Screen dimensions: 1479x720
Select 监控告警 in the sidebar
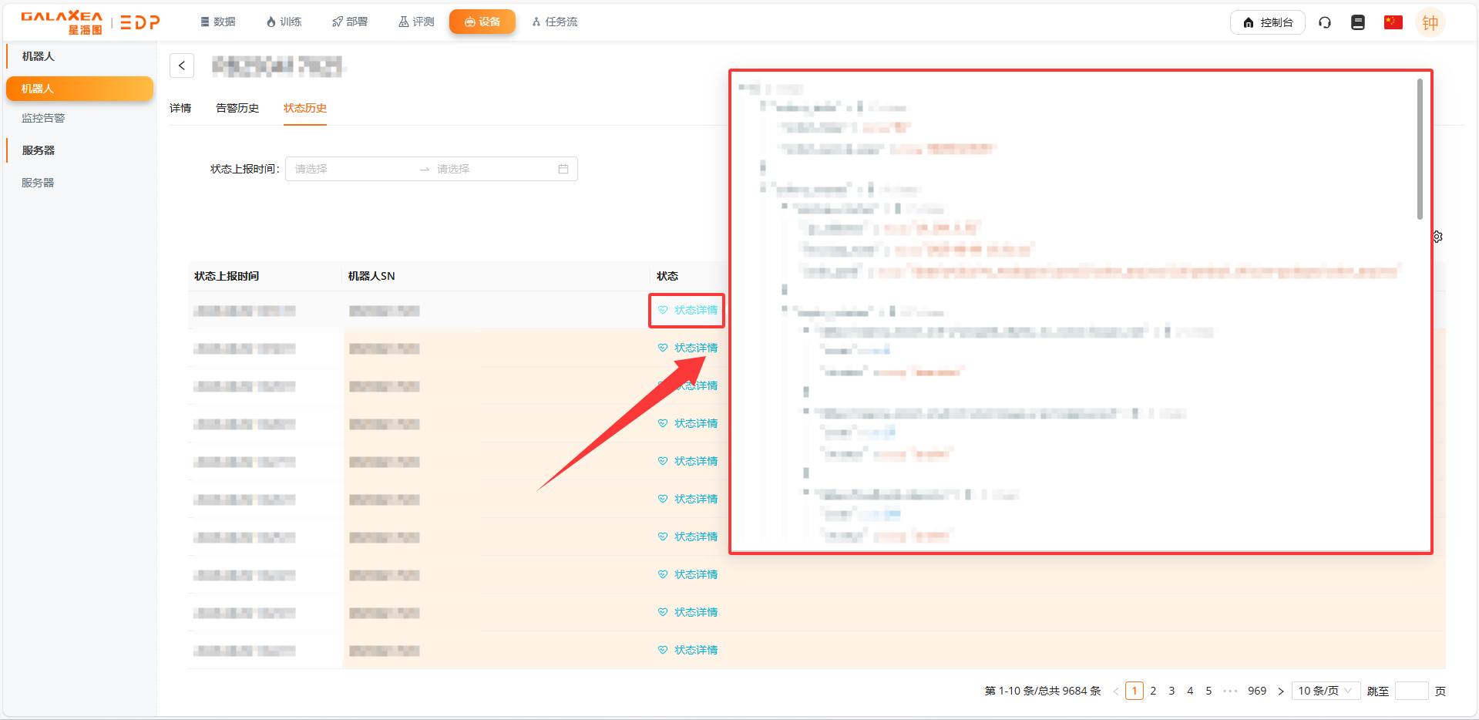[43, 118]
